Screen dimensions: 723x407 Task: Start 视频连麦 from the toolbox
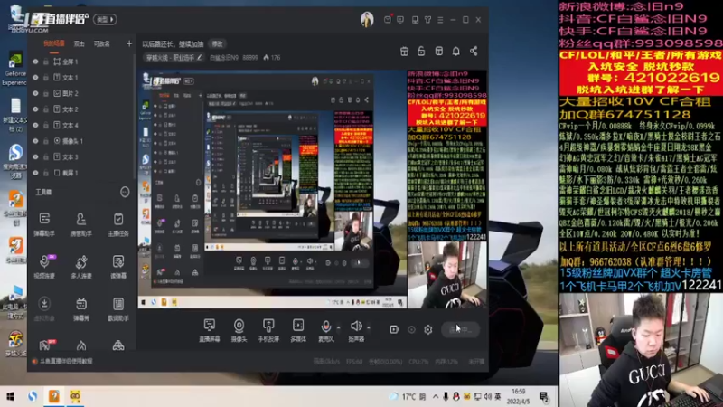click(44, 267)
